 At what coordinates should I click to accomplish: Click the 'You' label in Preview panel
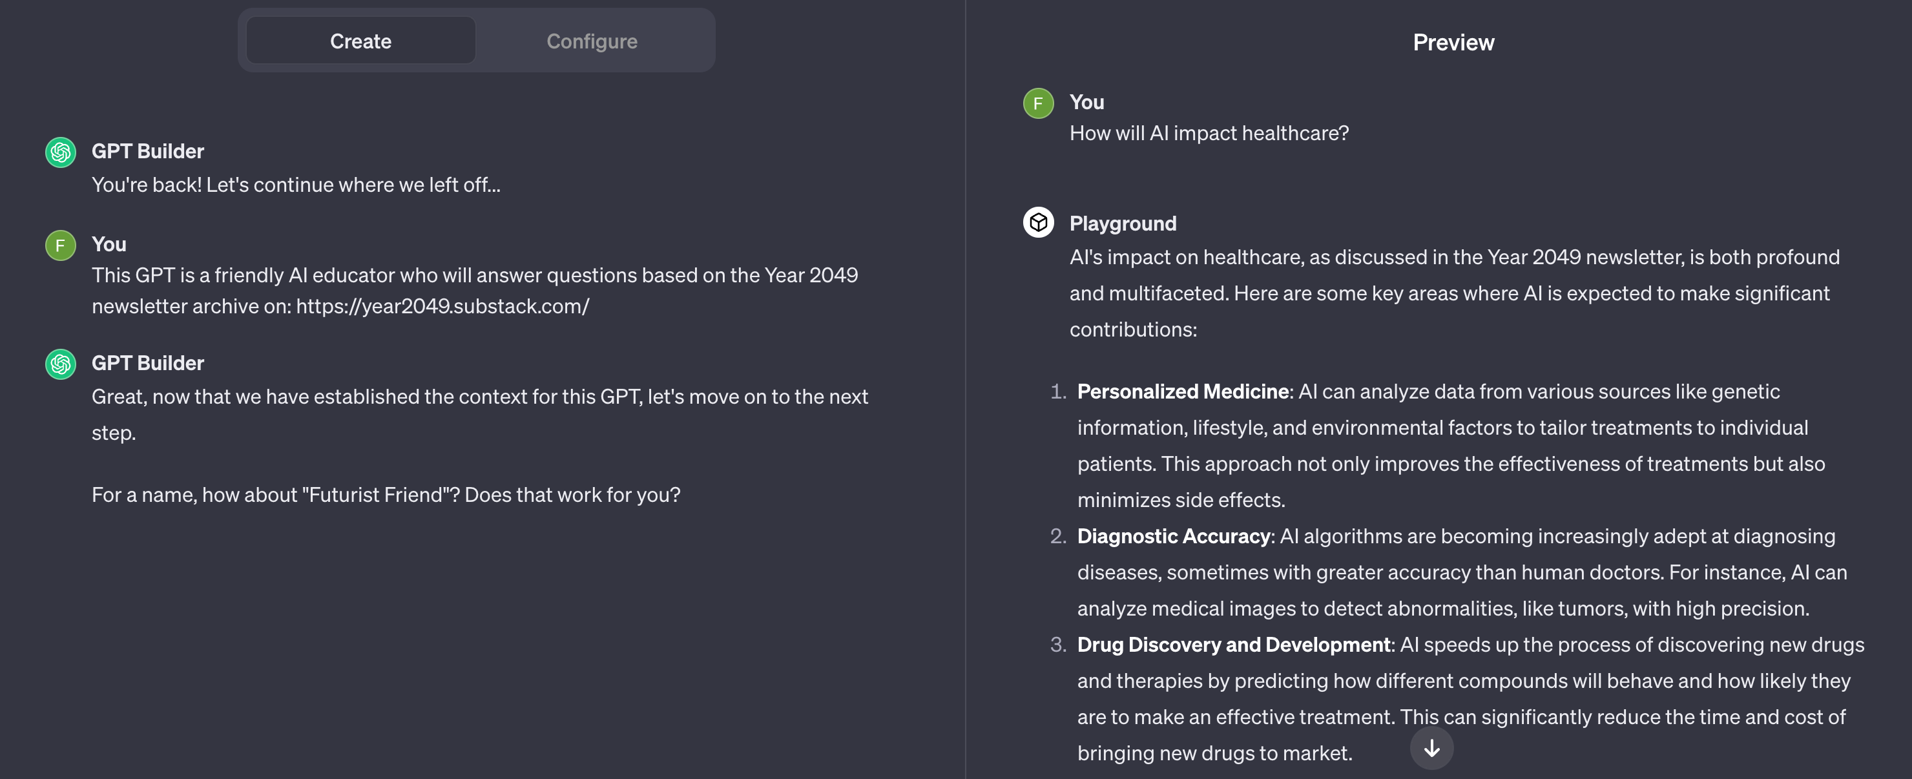pyautogui.click(x=1086, y=103)
